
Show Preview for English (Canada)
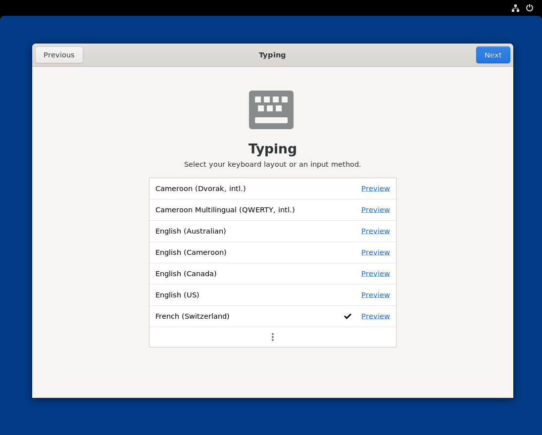[375, 274]
